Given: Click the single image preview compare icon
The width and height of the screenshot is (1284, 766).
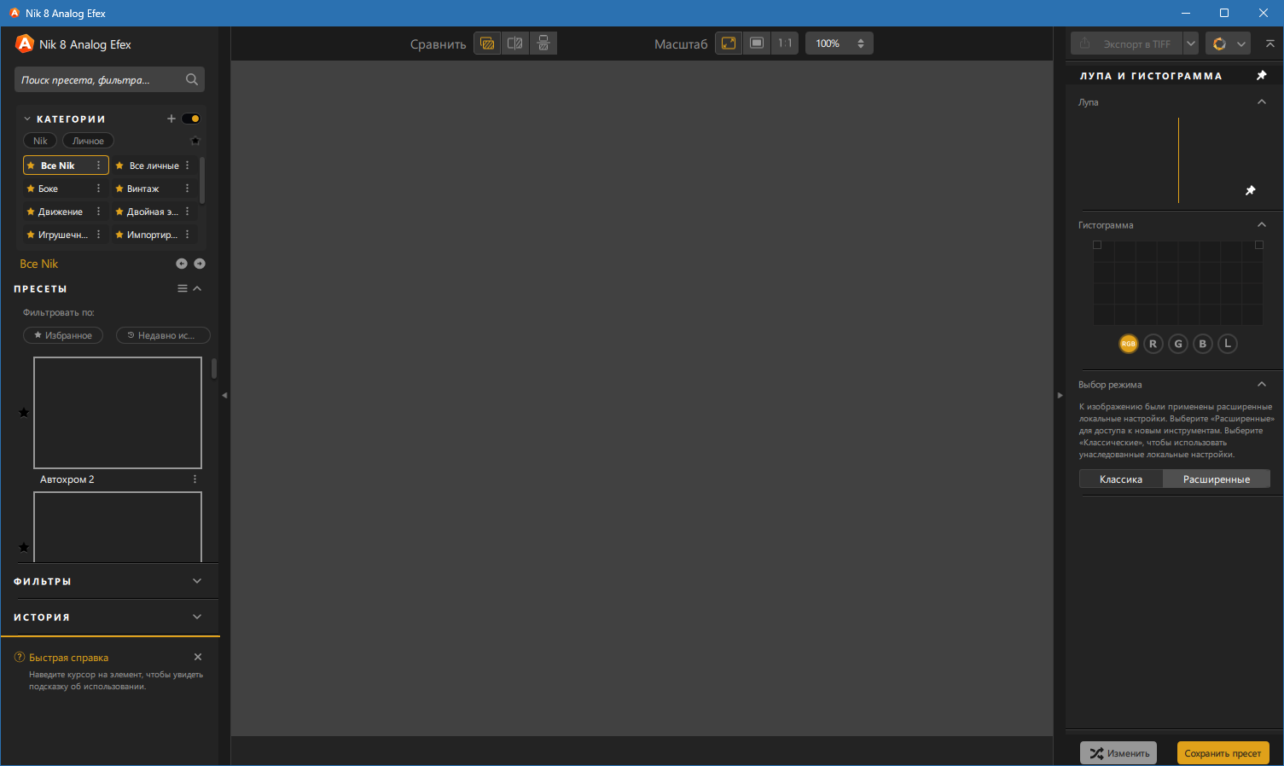Looking at the screenshot, I should (x=487, y=44).
